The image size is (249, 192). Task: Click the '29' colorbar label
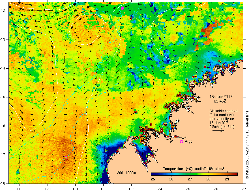coord(227,179)
